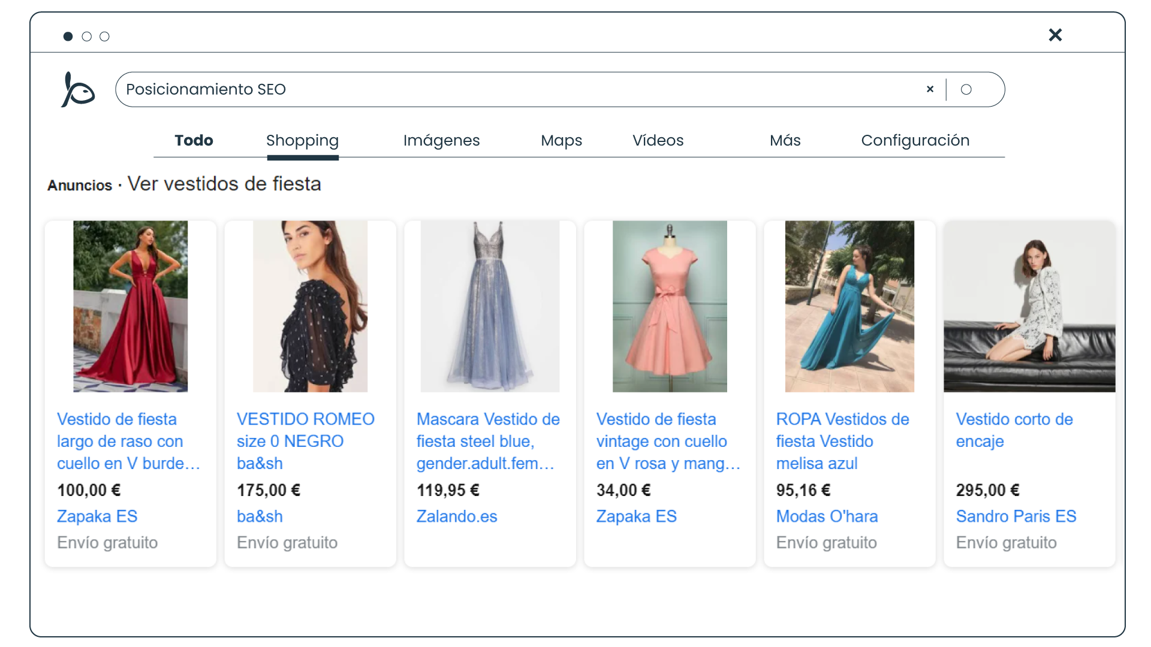Visit the Zapaka ES store link
This screenshot has height=647, width=1151.
click(97, 516)
